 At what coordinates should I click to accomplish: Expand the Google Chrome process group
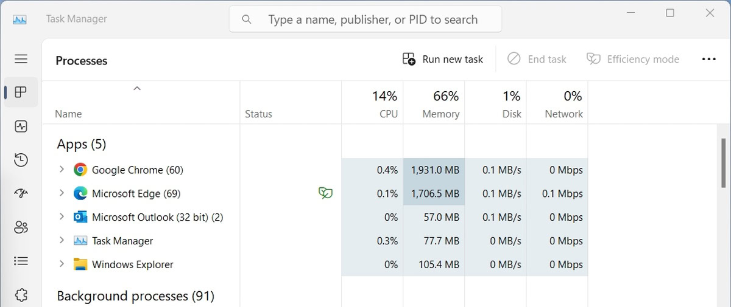[x=62, y=170]
